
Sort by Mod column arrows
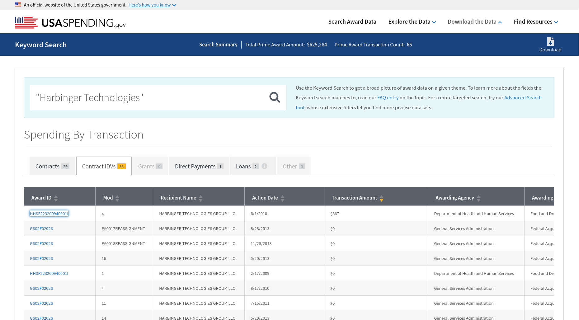click(117, 198)
